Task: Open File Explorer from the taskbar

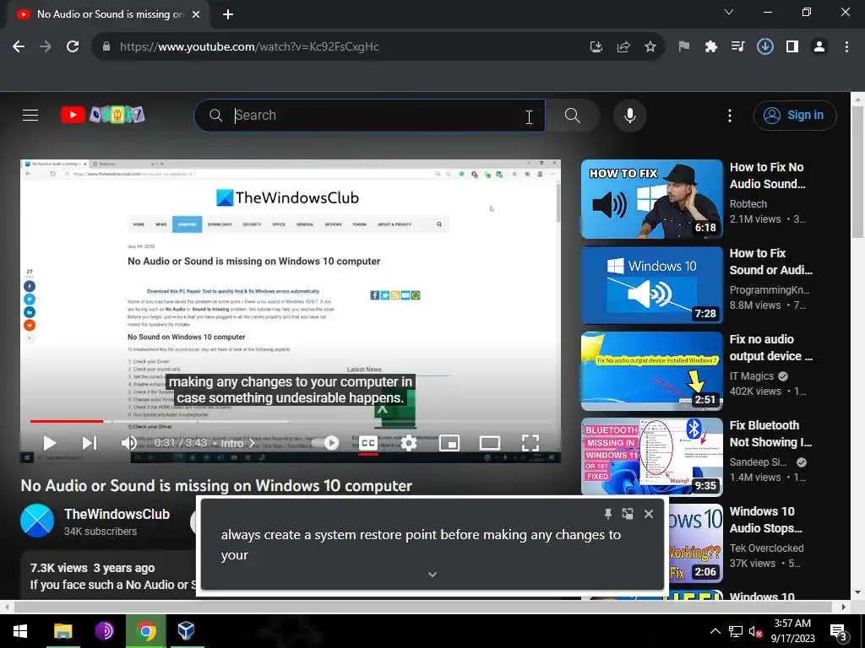Action: (63, 631)
